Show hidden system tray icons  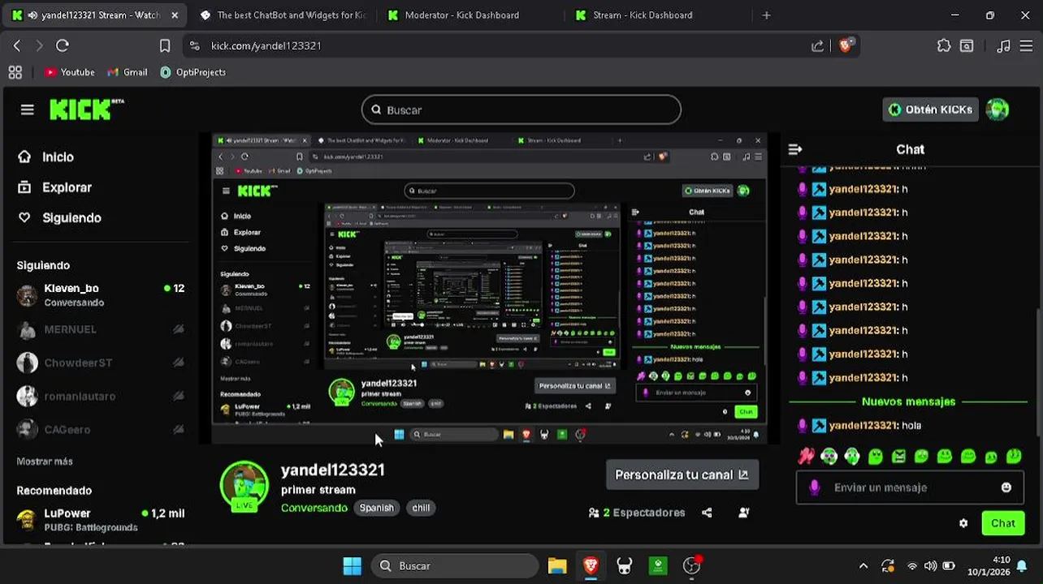click(x=863, y=565)
